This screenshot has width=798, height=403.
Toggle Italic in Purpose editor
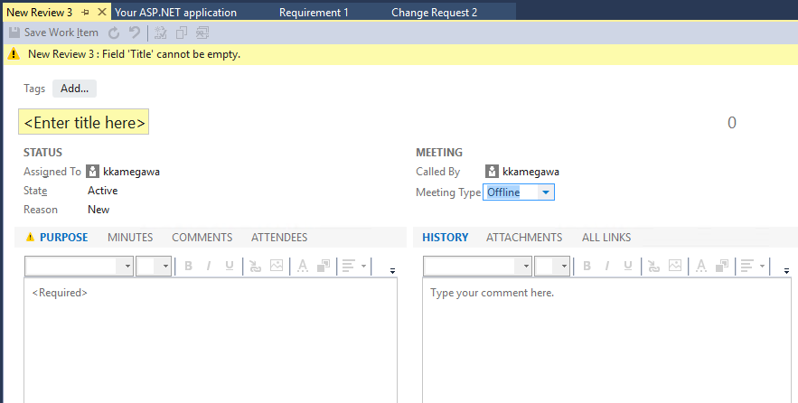click(209, 266)
